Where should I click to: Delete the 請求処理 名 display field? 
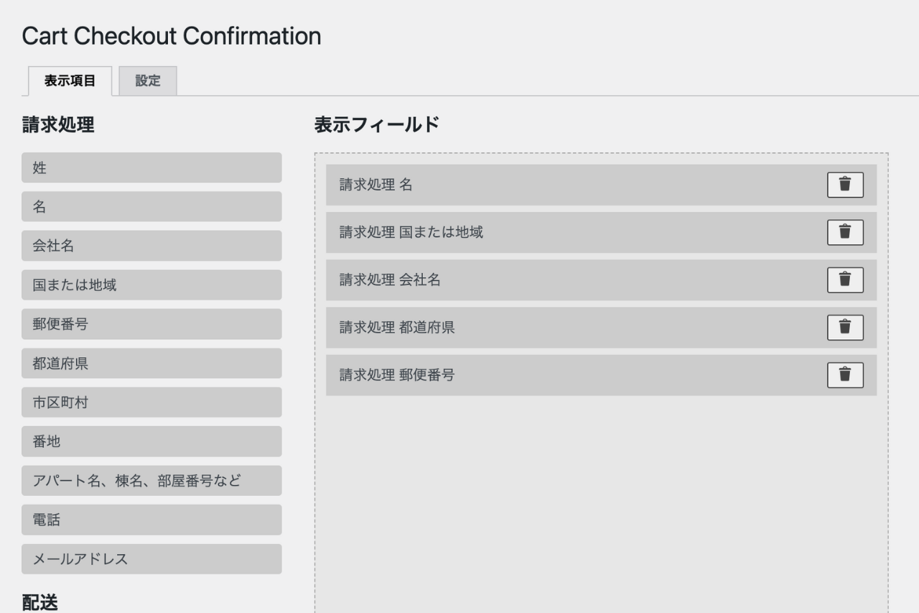pos(845,185)
